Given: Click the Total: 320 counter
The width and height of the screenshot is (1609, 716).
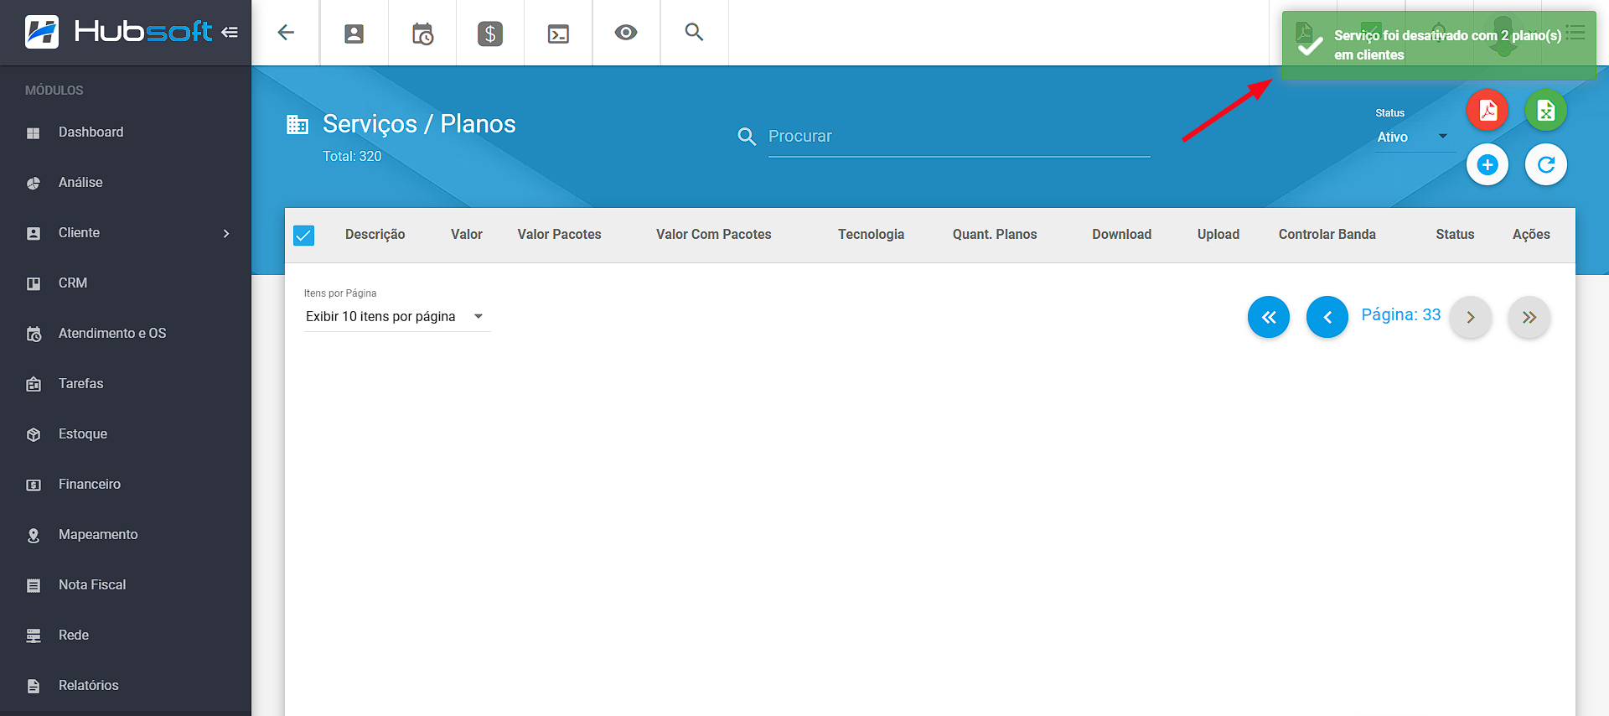Looking at the screenshot, I should coord(352,157).
